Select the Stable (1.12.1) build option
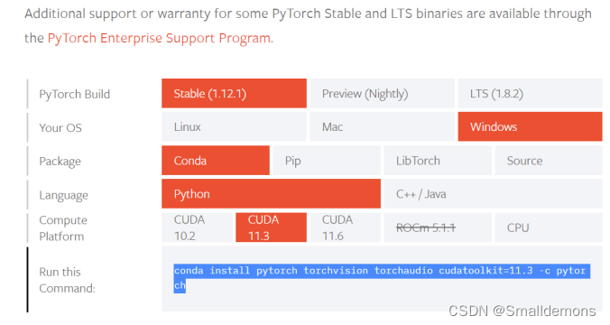Screen dimensions: 610x325 pos(234,93)
